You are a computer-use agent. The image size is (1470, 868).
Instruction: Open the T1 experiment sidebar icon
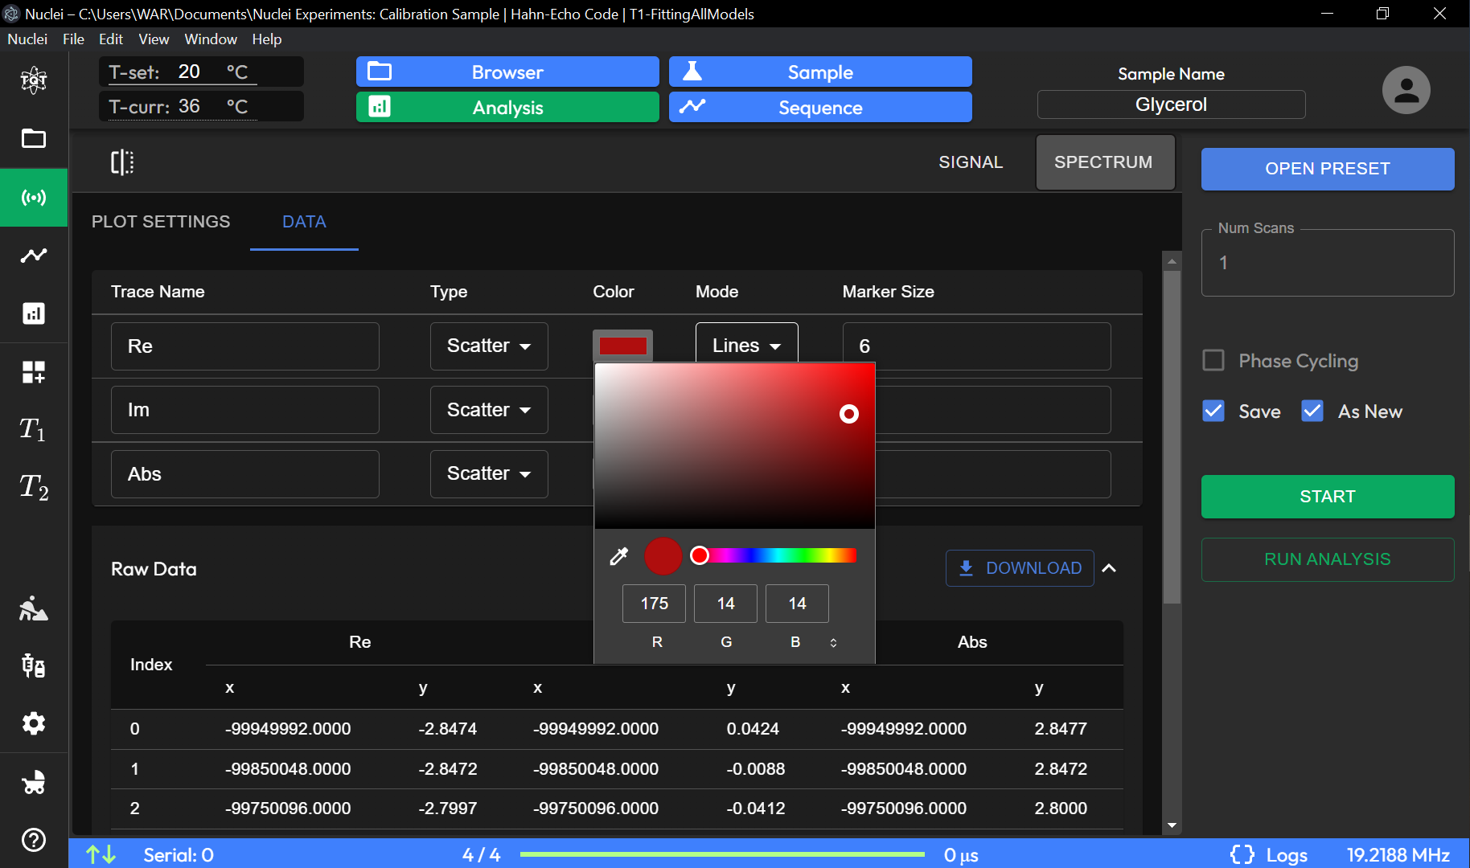click(34, 429)
